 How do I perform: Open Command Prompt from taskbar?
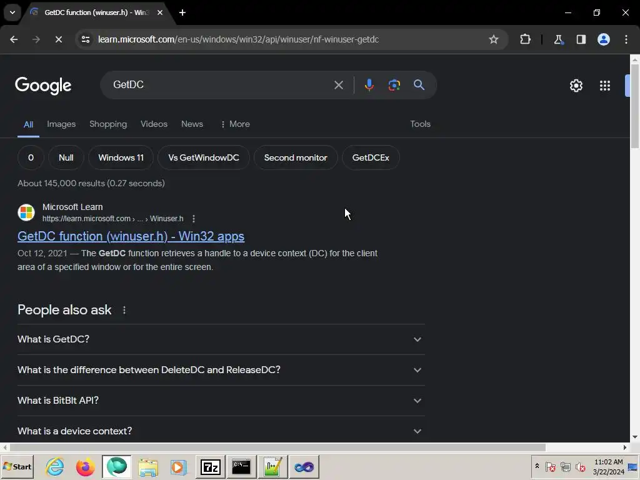(241, 467)
